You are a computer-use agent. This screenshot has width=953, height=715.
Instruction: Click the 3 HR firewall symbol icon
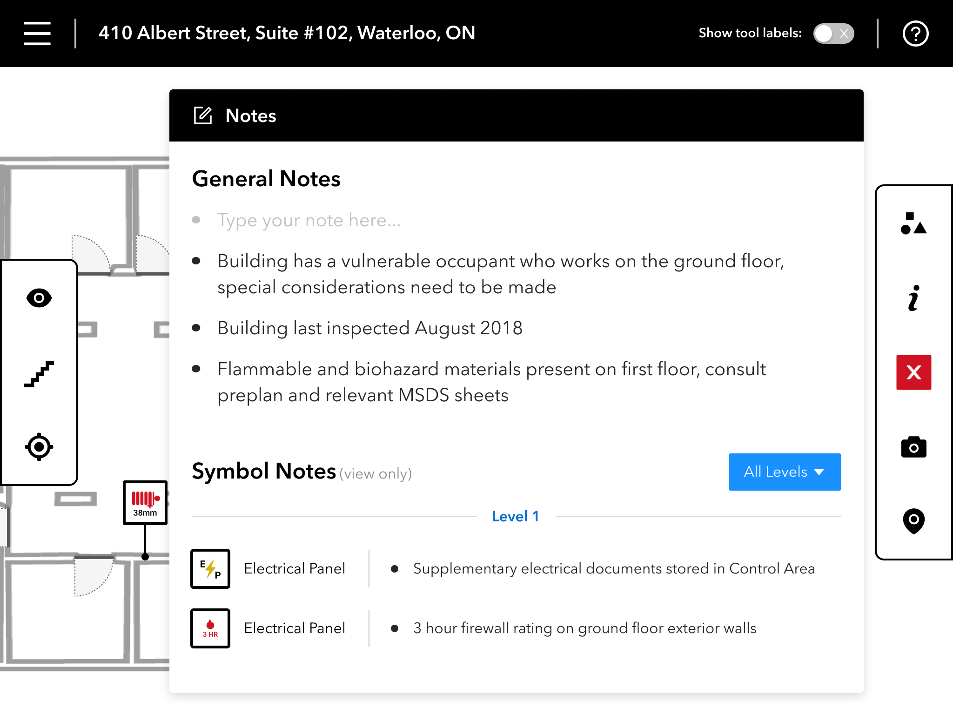coord(210,628)
